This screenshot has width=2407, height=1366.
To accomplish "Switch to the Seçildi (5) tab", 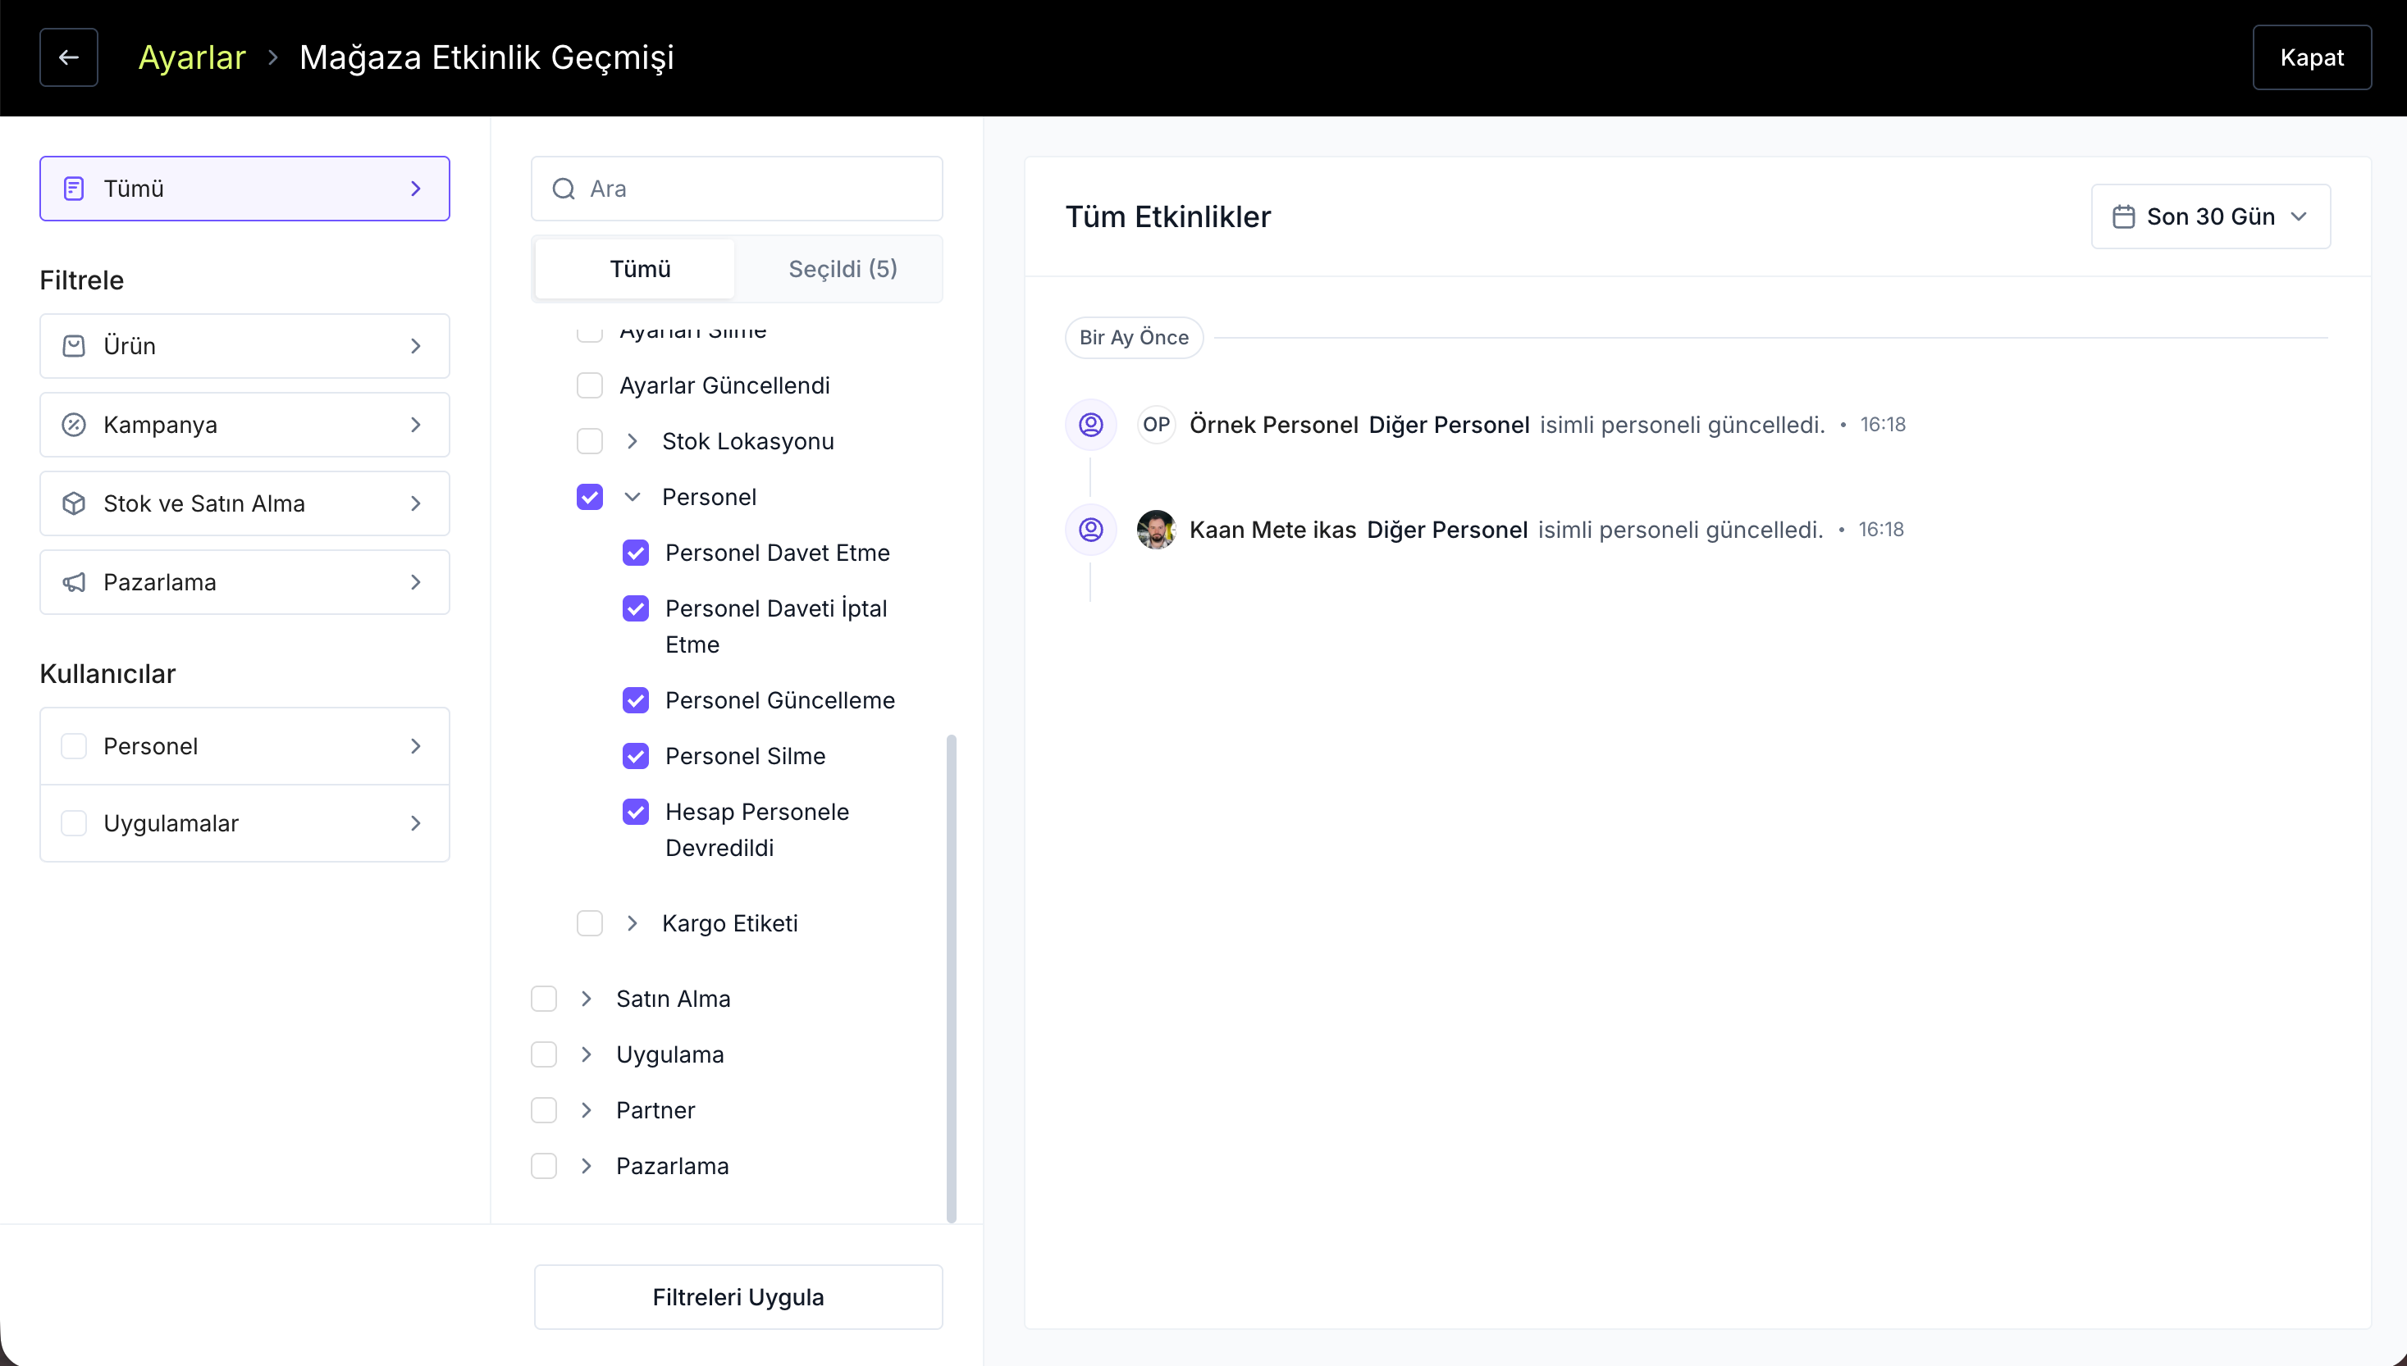I will (842, 269).
